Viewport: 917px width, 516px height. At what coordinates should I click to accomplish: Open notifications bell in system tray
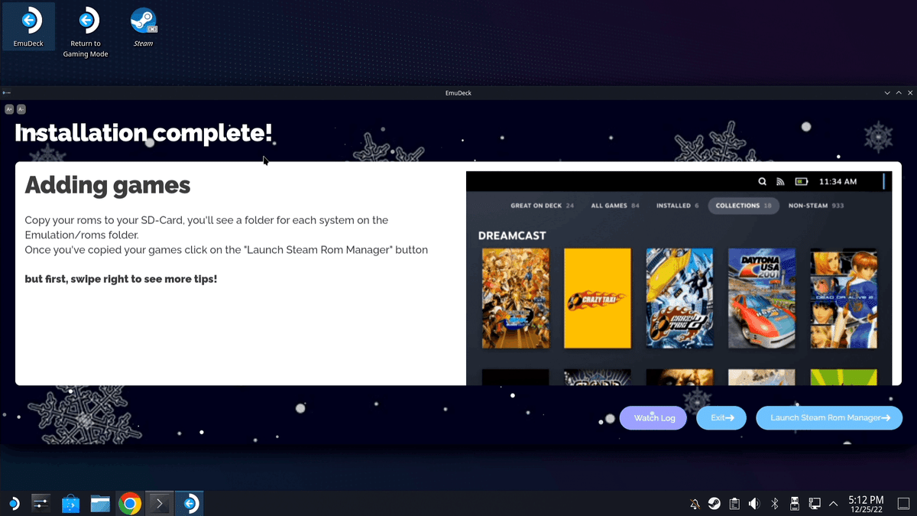pos(695,504)
